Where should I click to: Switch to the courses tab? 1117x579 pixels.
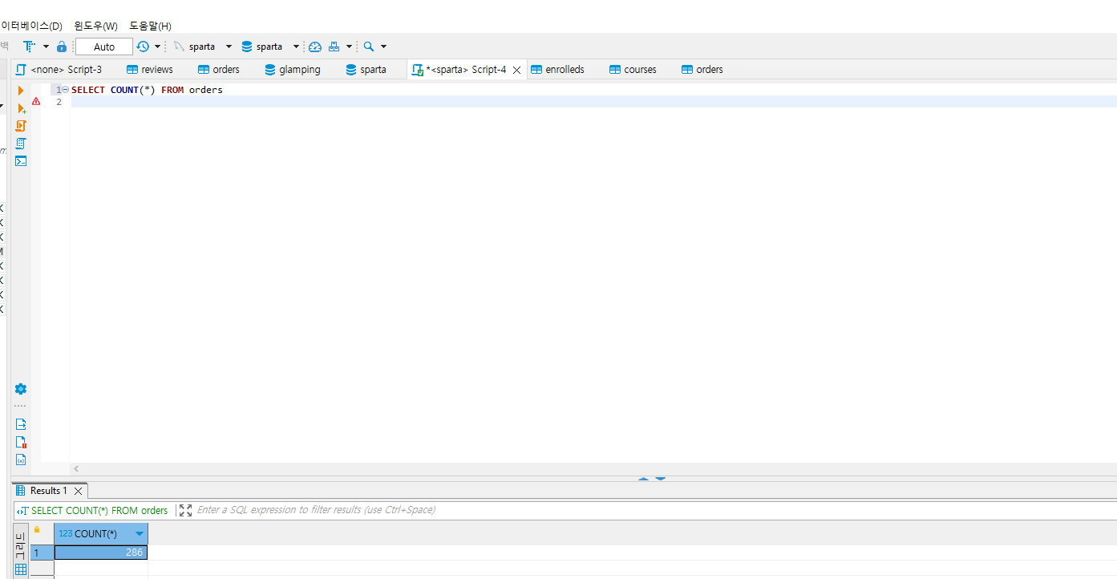(x=633, y=70)
